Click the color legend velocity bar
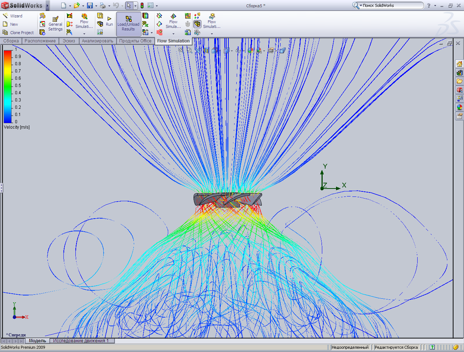The width and height of the screenshot is (464, 352). (8, 86)
